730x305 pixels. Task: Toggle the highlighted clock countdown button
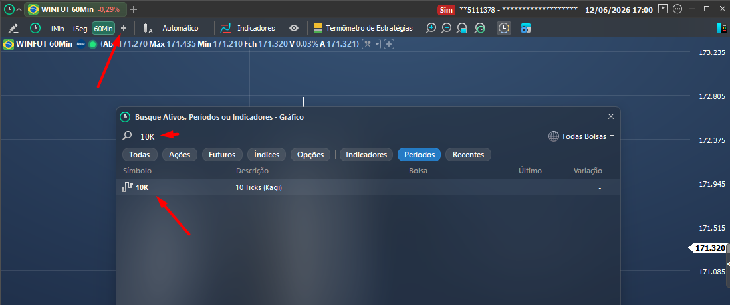(504, 28)
